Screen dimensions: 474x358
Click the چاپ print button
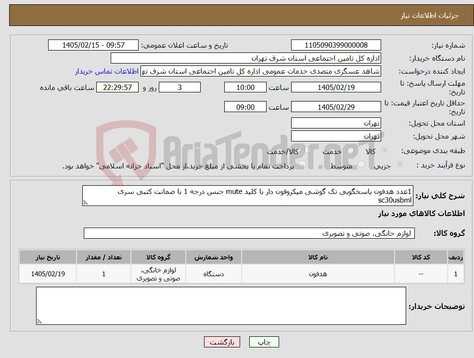pyautogui.click(x=264, y=342)
